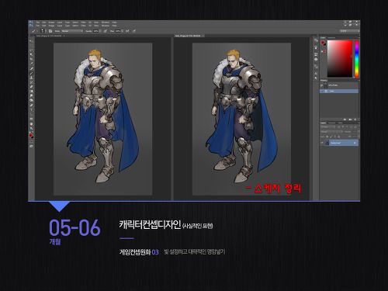The width and height of the screenshot is (388, 291).
Task: Enable airbrush mode in options bar
Action: pos(127,31)
